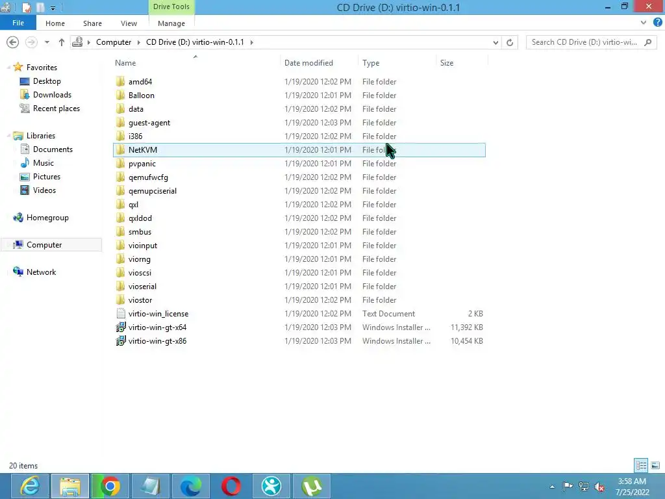The width and height of the screenshot is (665, 499).
Task: Sort by Name column header
Action: [x=125, y=63]
